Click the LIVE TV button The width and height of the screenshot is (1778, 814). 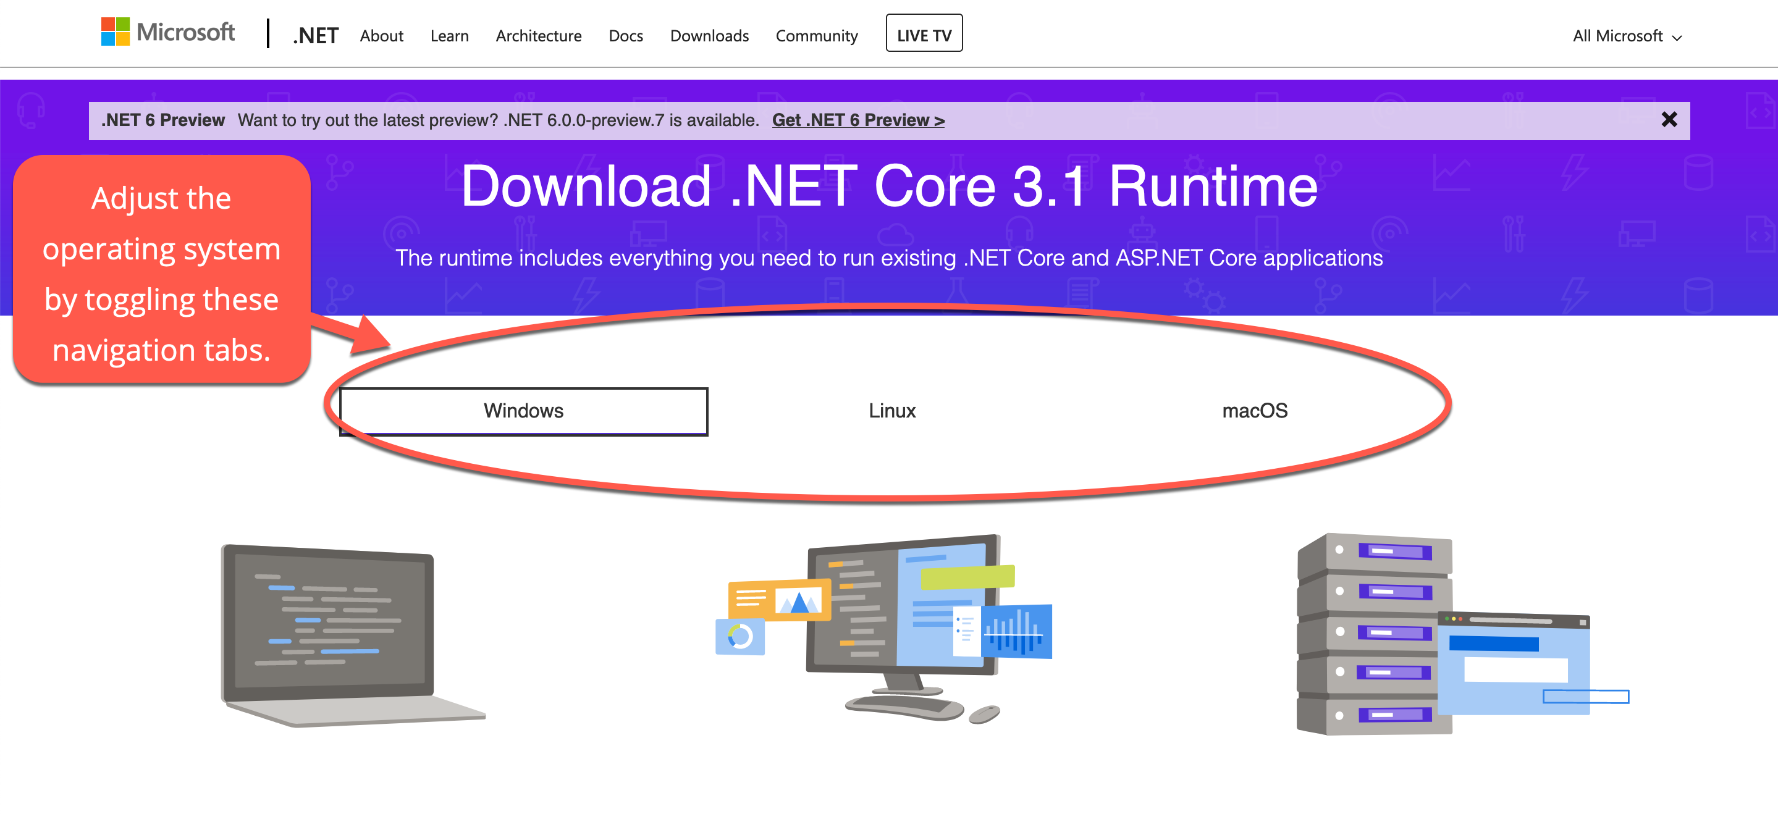coord(924,33)
